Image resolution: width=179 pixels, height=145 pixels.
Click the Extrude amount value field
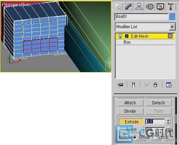(x=155, y=122)
